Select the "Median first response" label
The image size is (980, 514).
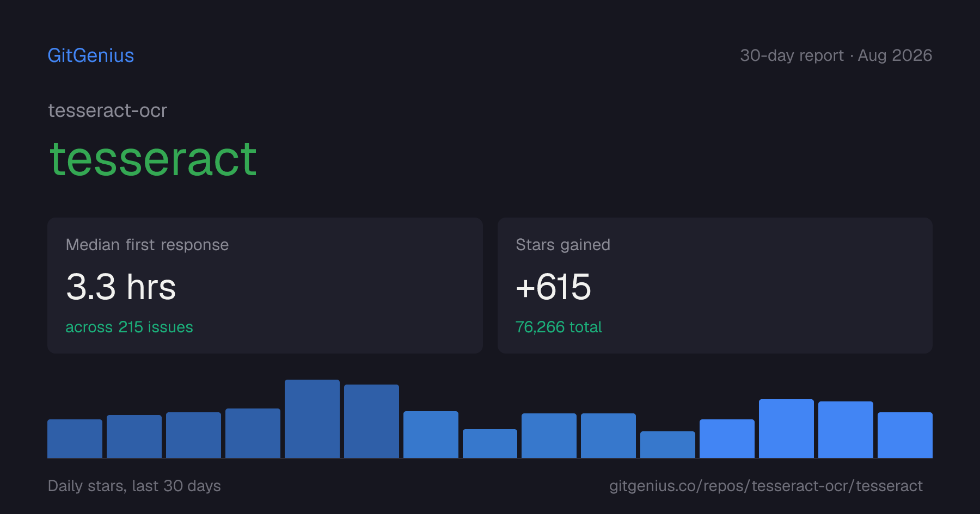(147, 245)
